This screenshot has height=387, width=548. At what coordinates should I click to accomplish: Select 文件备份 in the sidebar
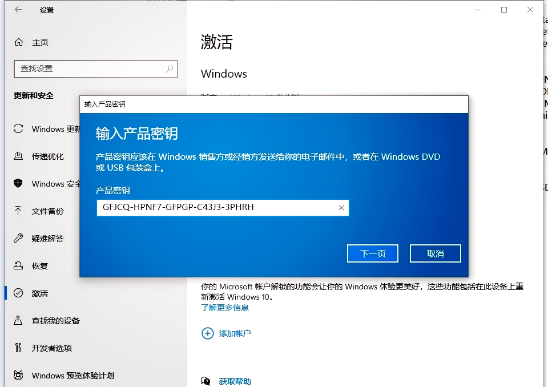48,211
